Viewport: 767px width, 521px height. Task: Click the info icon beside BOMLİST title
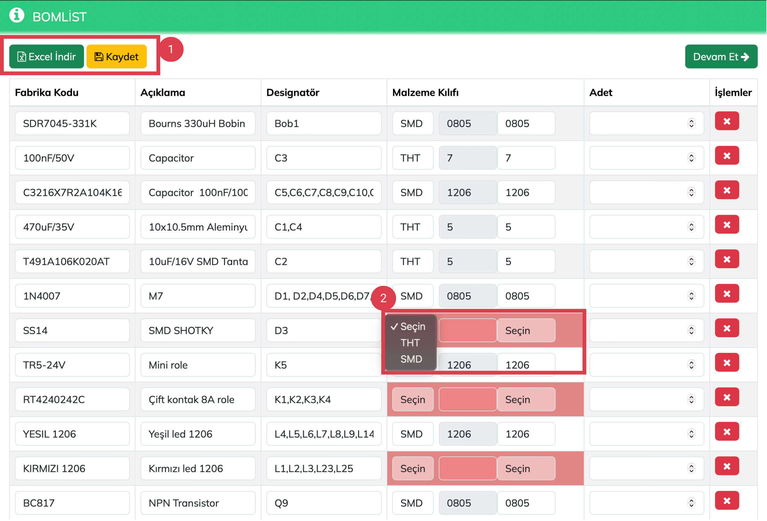click(x=17, y=15)
